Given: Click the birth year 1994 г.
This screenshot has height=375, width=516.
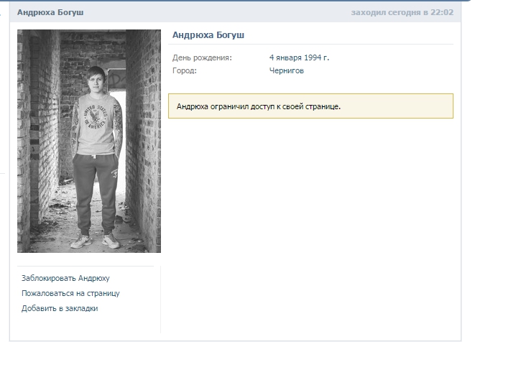Looking at the screenshot, I should [x=316, y=57].
